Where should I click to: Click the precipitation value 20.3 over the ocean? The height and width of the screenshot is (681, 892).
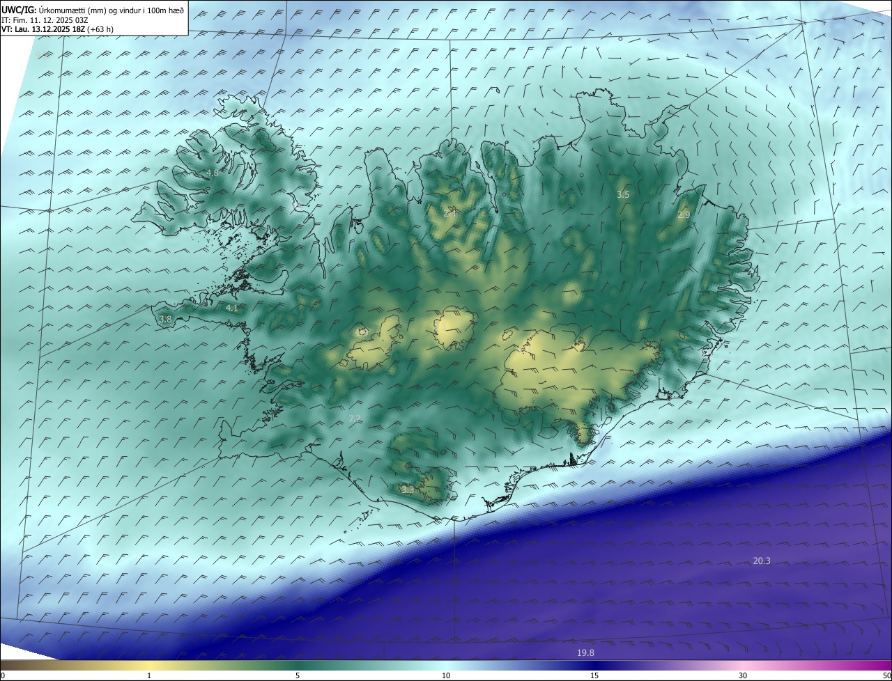point(762,561)
